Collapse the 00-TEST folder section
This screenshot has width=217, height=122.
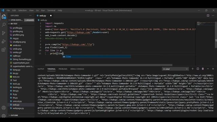click(x=13, y=24)
